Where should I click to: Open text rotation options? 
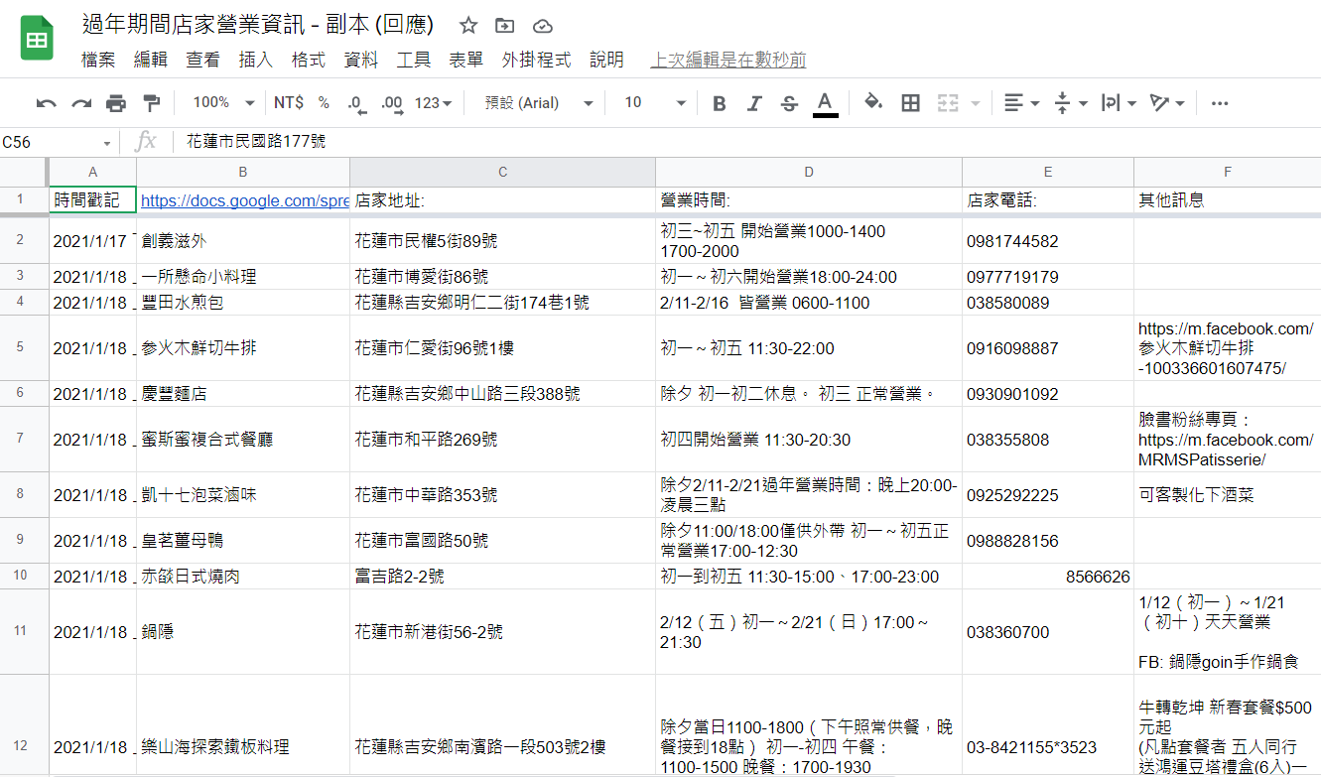(x=1167, y=103)
